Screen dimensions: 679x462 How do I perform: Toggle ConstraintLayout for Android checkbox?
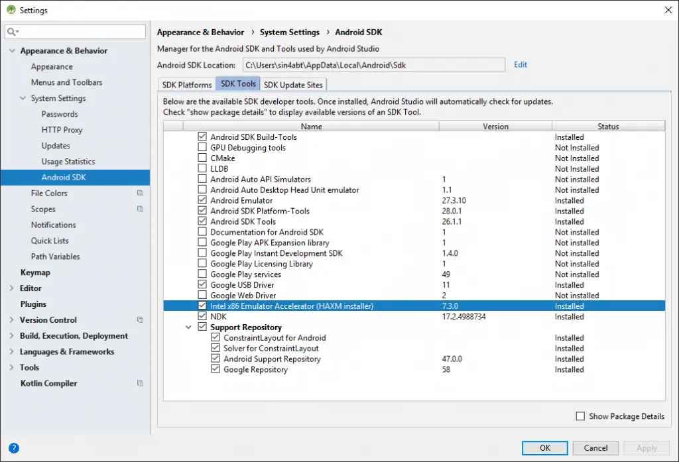(216, 337)
